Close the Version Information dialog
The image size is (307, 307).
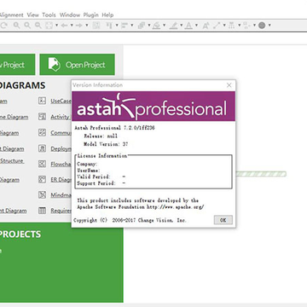click(229, 85)
